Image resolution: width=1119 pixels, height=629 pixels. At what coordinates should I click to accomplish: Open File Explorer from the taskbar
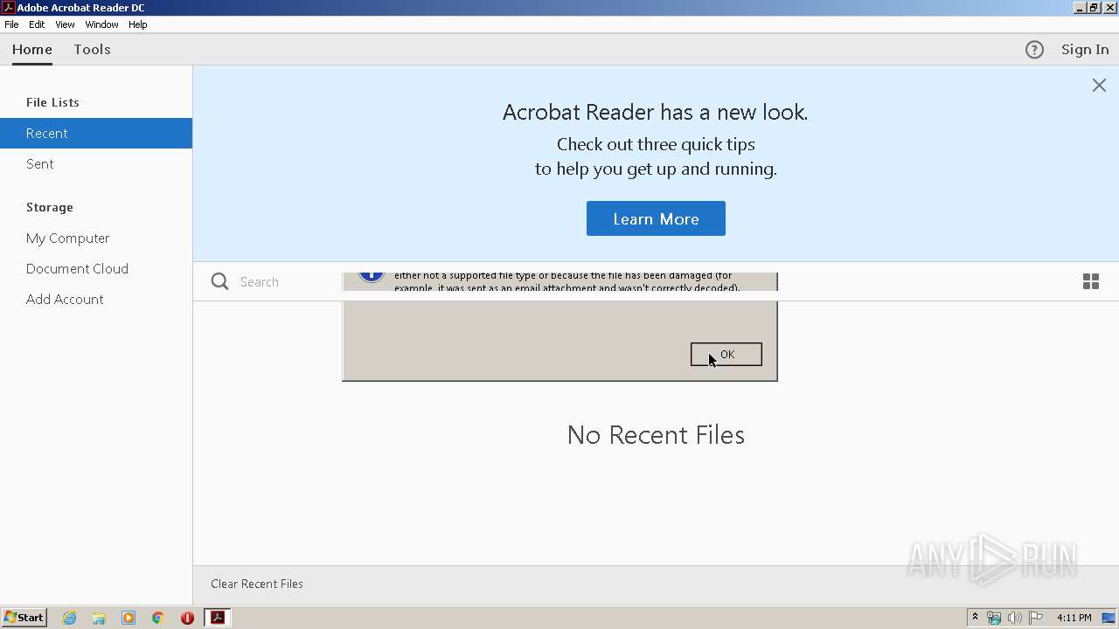tap(99, 618)
